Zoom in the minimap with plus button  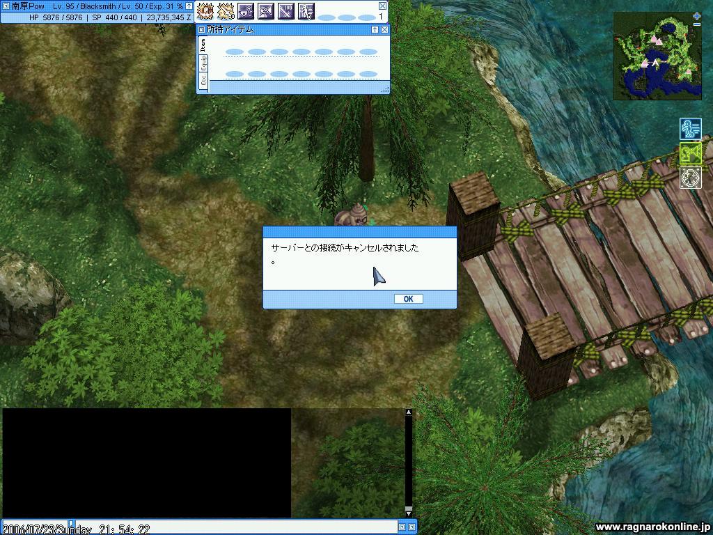(697, 17)
